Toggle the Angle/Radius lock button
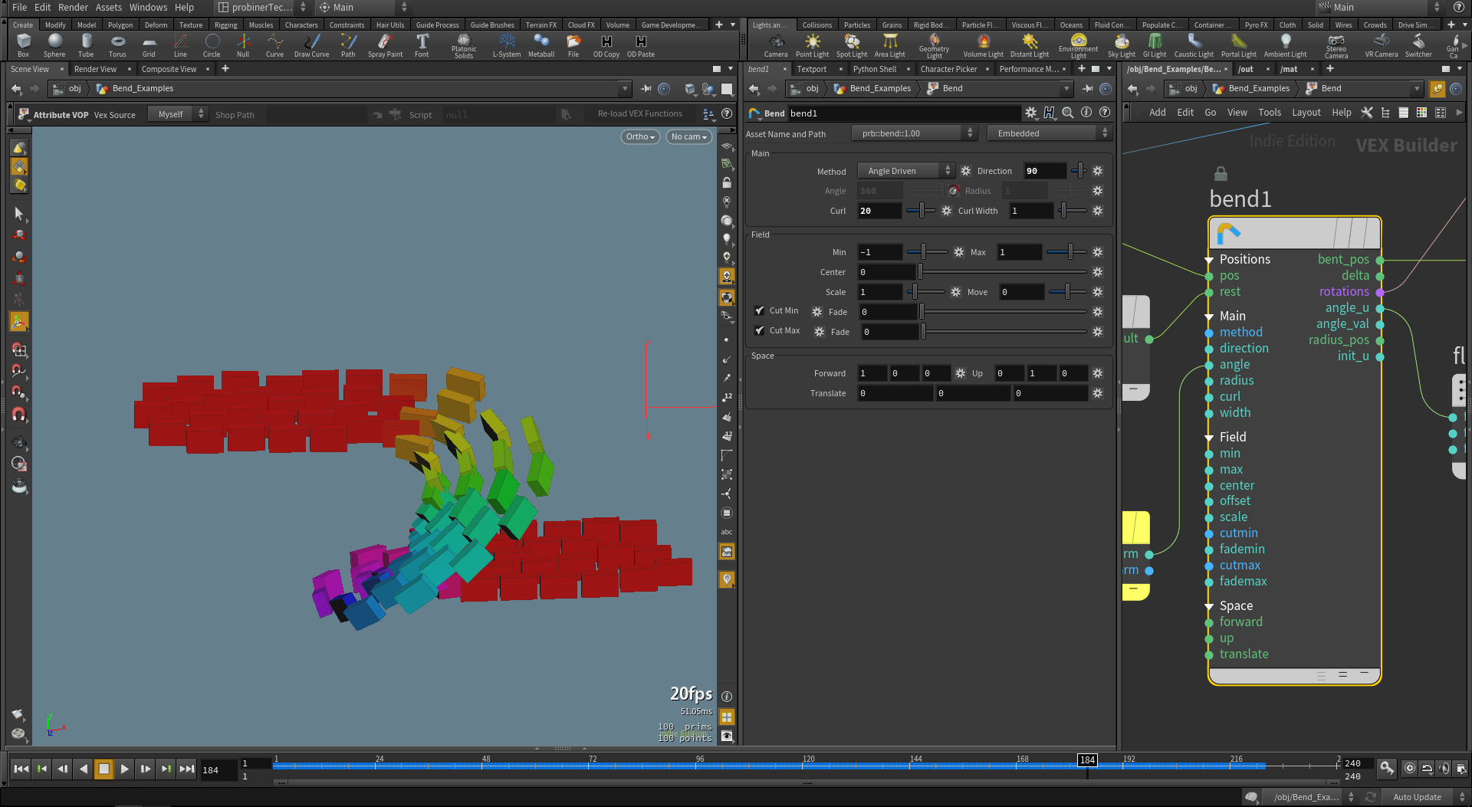The height and width of the screenshot is (807, 1472). (953, 192)
